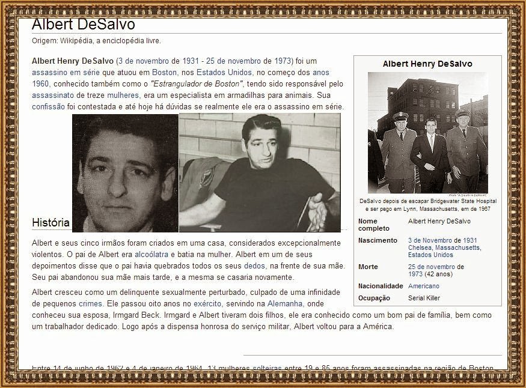Click the '(42 anos)' age text

[x=438, y=274]
